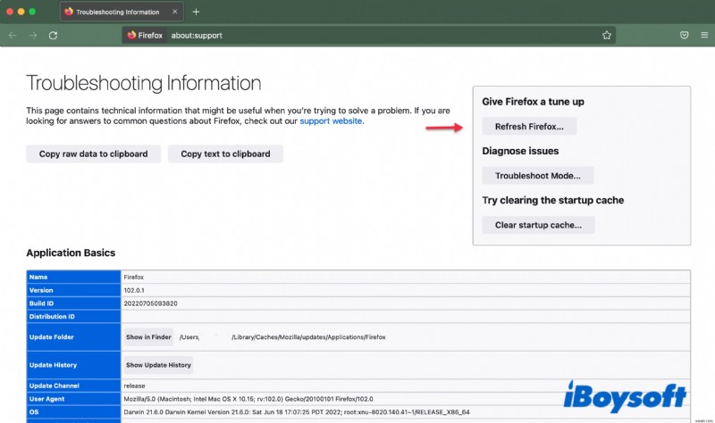Click the browser forward arrow

33,36
